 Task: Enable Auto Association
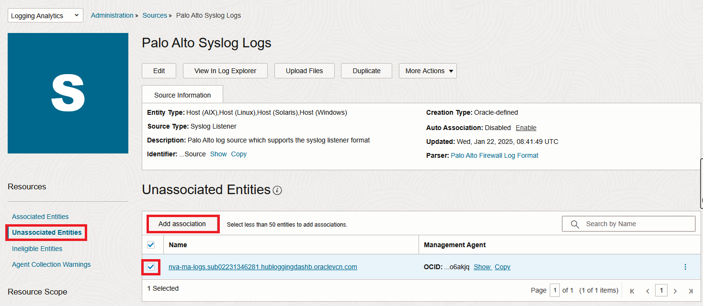526,128
